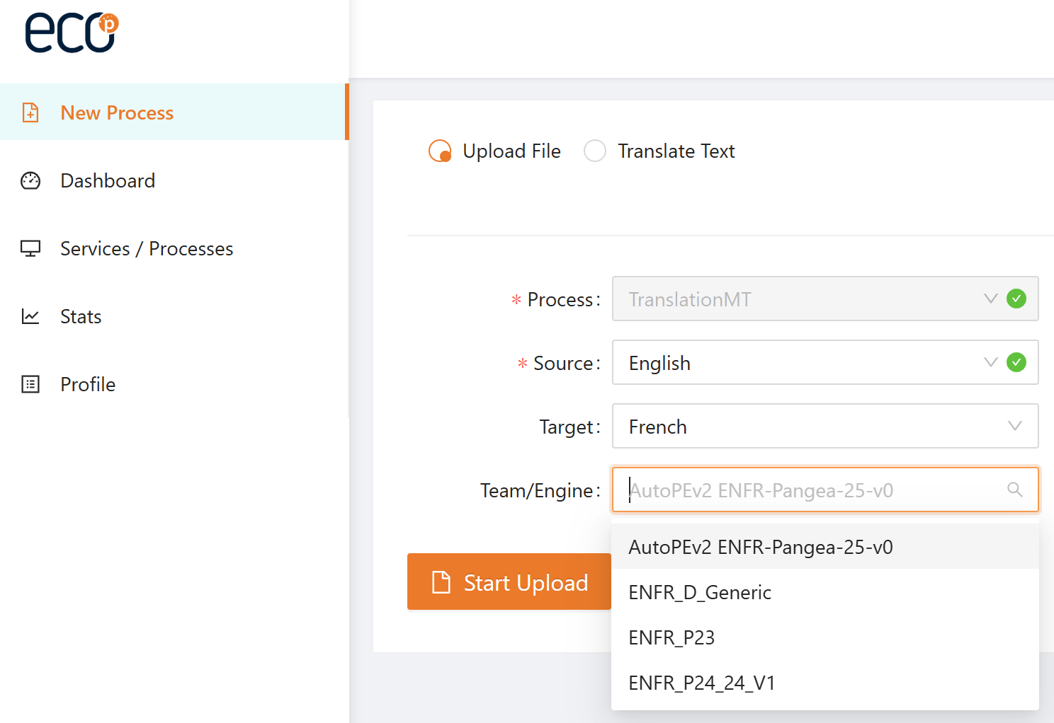
Task: Pick the ENFR_P23 engine option
Action: pyautogui.click(x=671, y=637)
